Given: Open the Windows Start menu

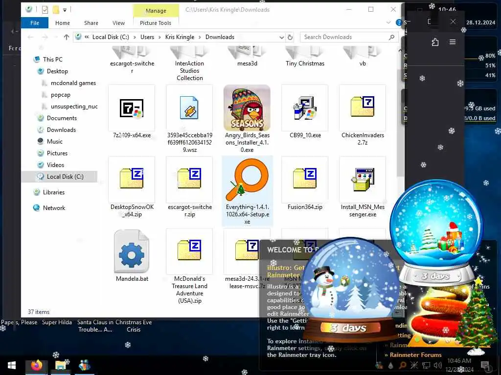Looking at the screenshot, I should (12, 365).
